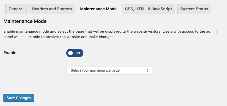Screen dimensions: 227x106
Task: Click the white knob on the toggle
Action: (x=71, y=53)
